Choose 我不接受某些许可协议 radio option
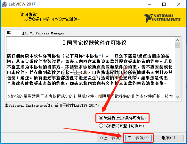Viewport: 187px width, 144px height. click(x=122, y=126)
